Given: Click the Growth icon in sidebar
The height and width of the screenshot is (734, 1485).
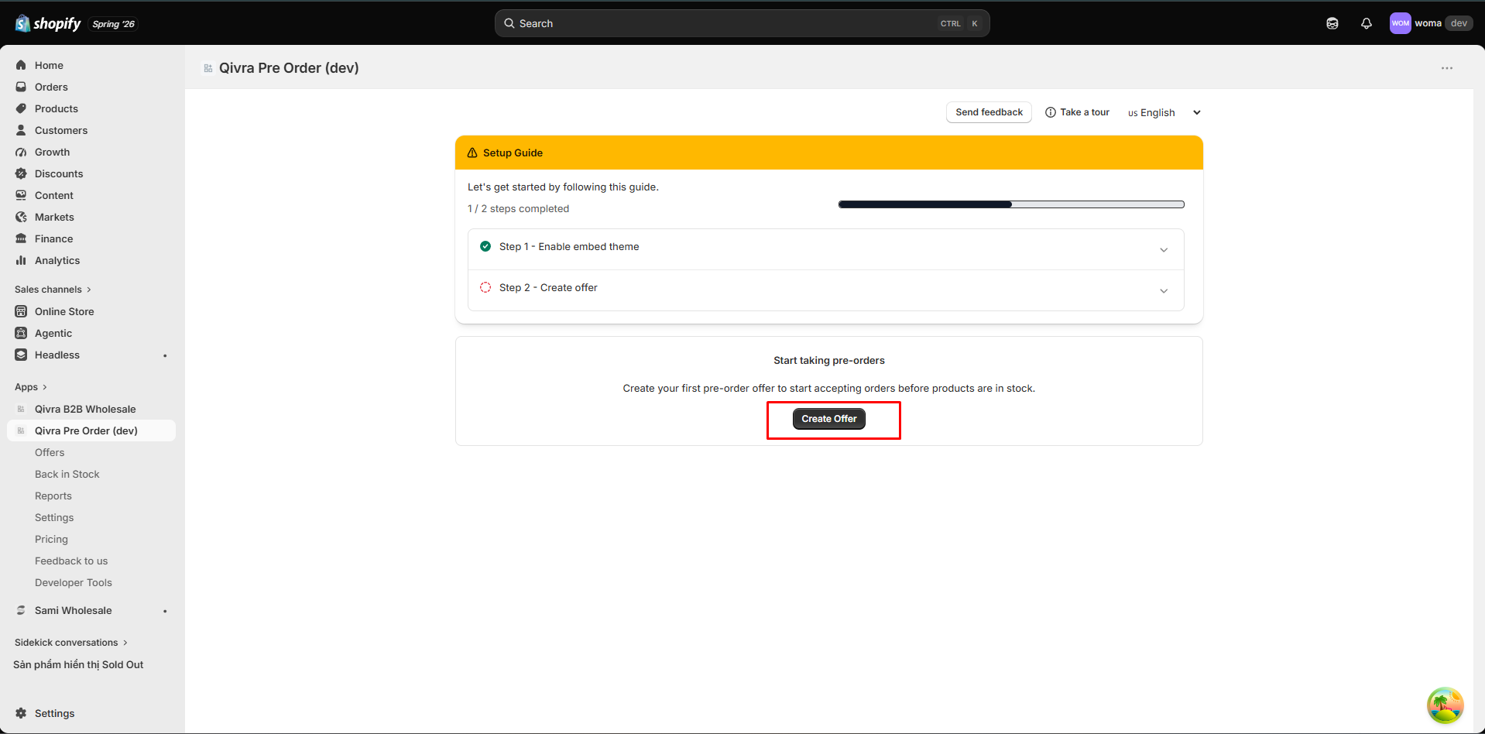Looking at the screenshot, I should [21, 152].
